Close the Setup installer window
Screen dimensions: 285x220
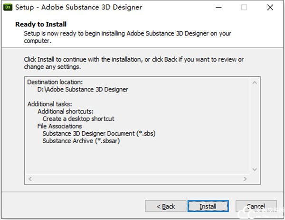point(270,8)
